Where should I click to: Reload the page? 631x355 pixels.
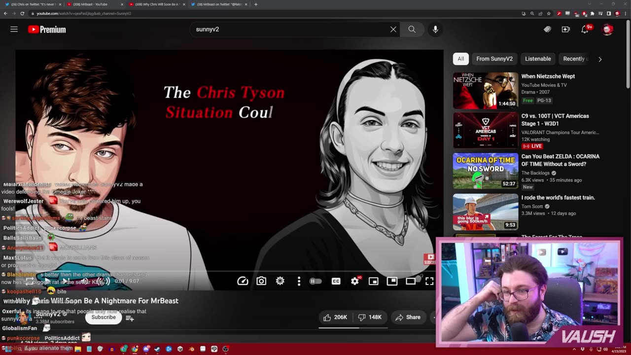pyautogui.click(x=22, y=13)
